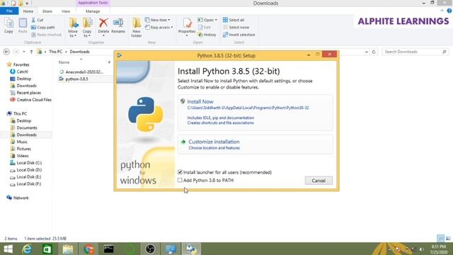Open the Manage tab

(x=93, y=11)
